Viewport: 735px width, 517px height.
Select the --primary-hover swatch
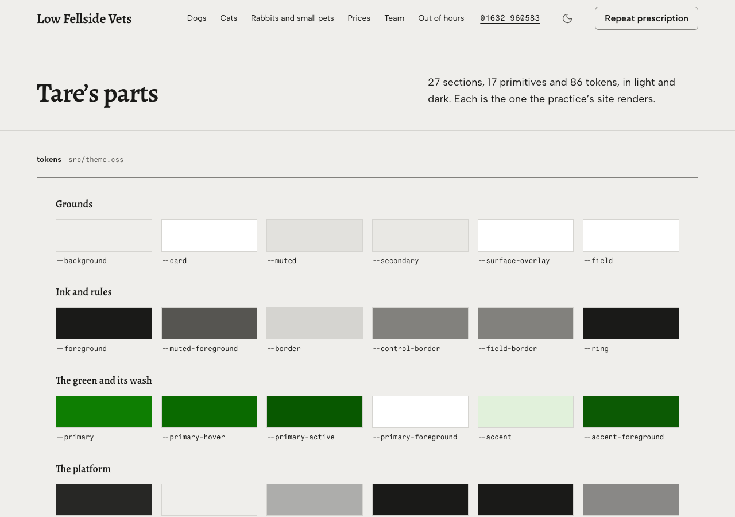pyautogui.click(x=209, y=412)
